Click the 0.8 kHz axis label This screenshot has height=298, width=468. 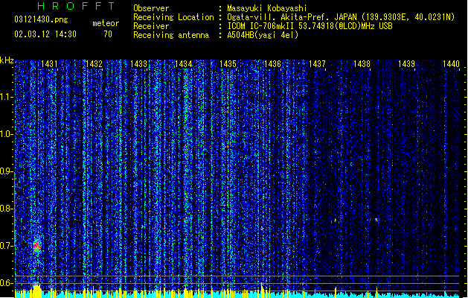(x=6, y=209)
